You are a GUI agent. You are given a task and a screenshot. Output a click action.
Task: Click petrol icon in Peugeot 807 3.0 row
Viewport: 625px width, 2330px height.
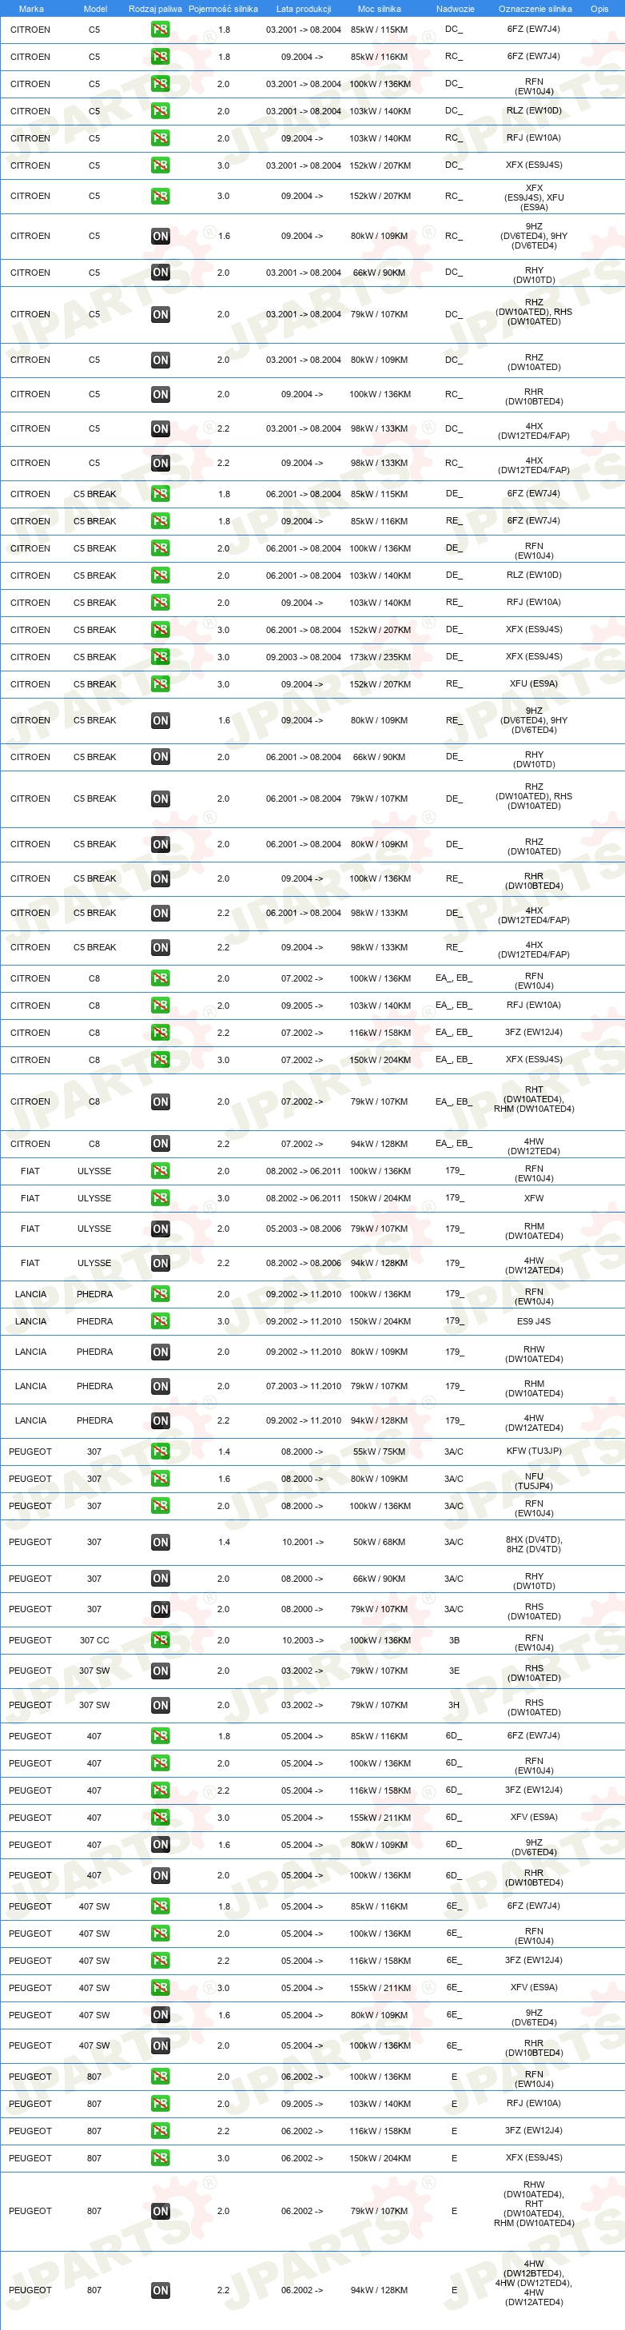coord(160,2158)
